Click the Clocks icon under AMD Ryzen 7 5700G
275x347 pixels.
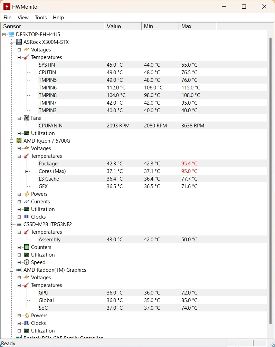tap(27, 216)
